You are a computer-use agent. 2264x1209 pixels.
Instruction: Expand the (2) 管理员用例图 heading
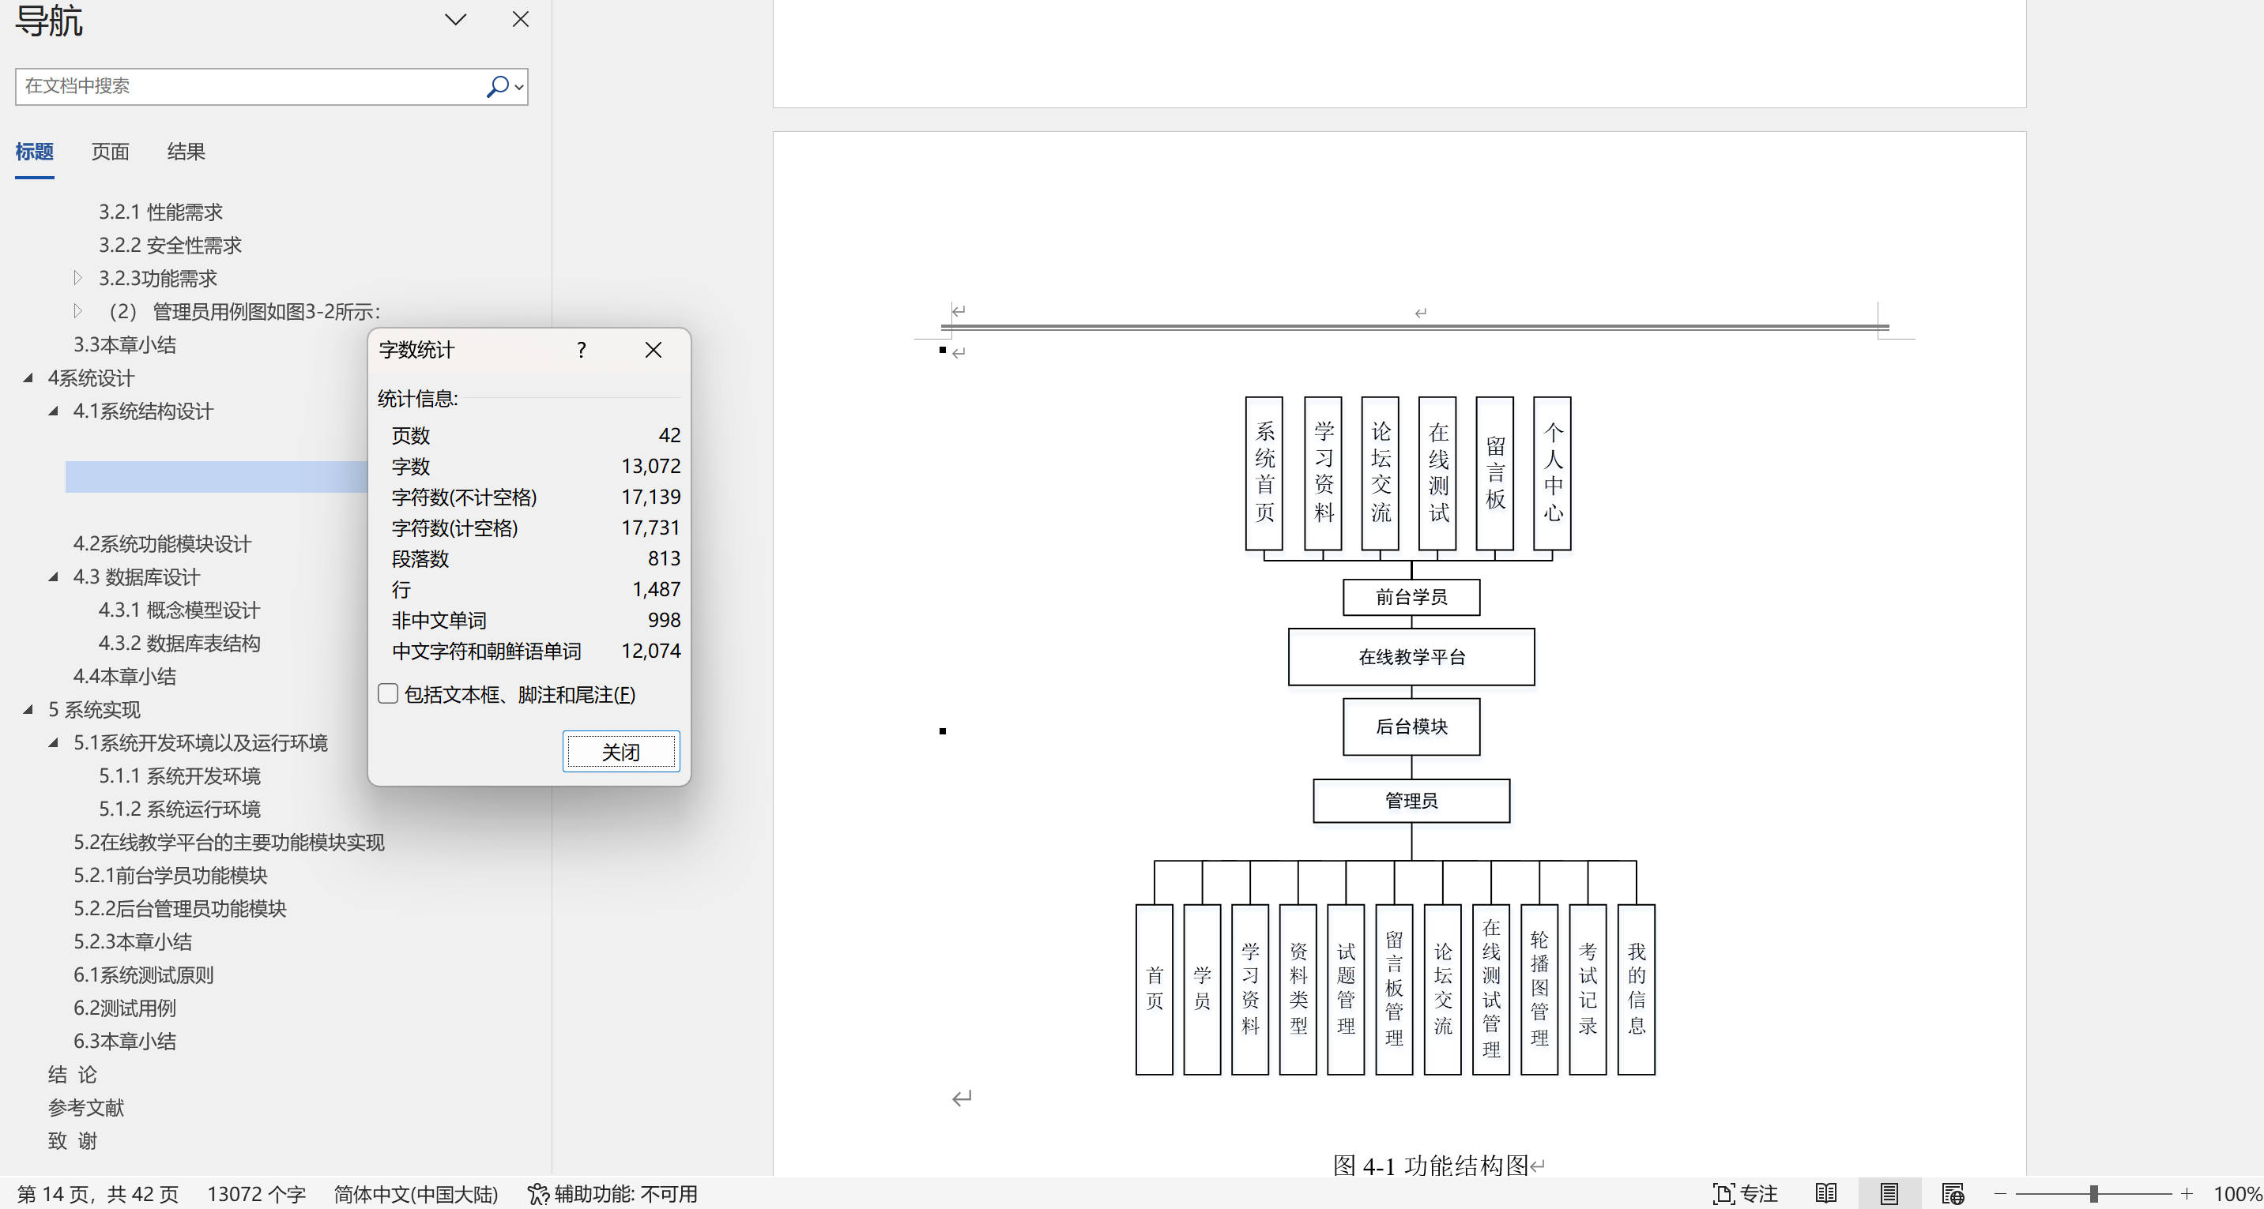[77, 311]
